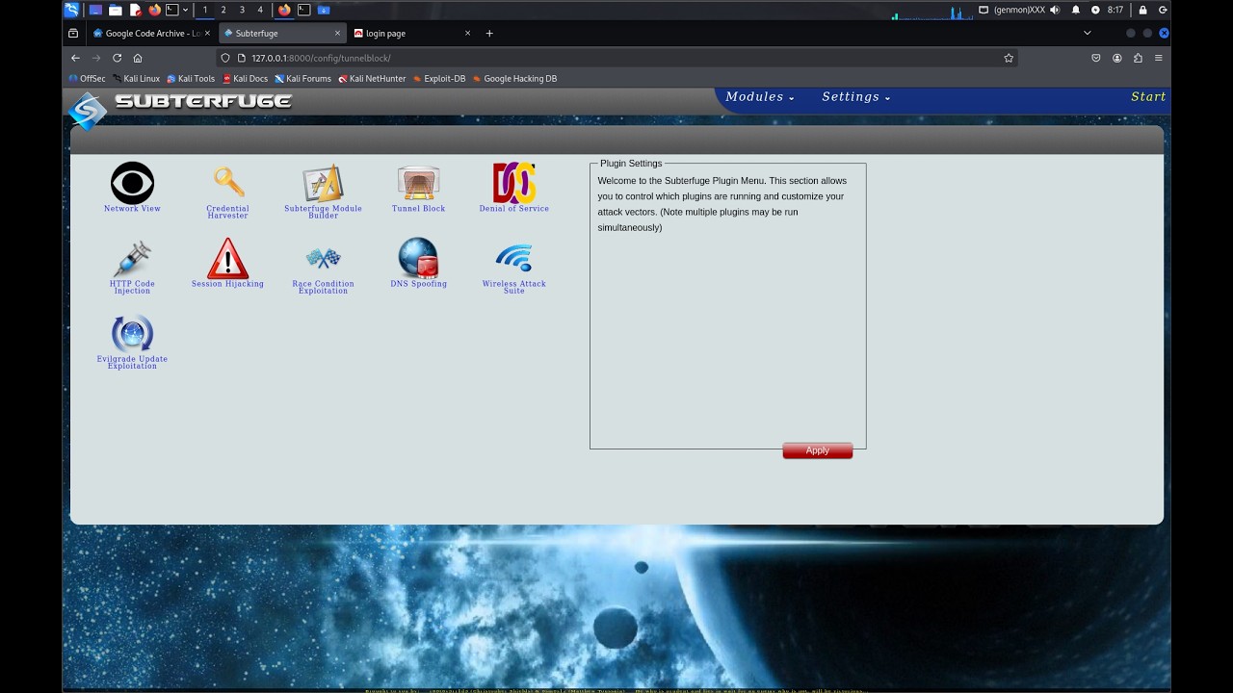
Task: Click the Firefox reload page icon
Action: [117, 58]
